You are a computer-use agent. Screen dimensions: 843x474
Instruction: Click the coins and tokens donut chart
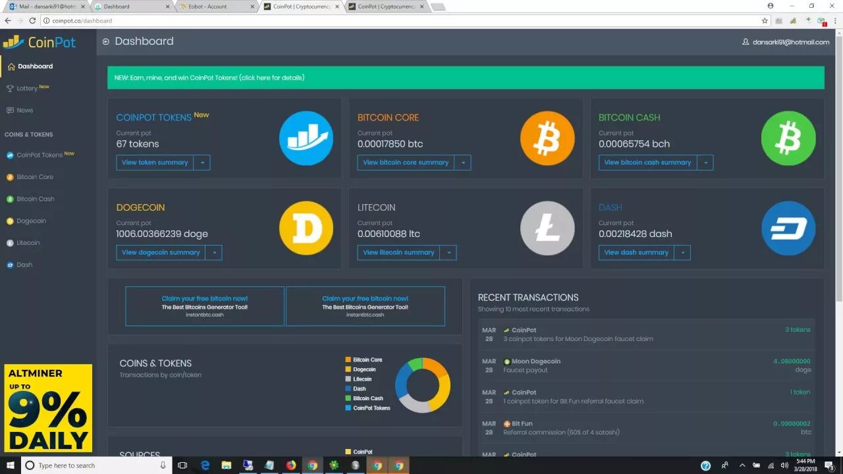click(x=422, y=385)
